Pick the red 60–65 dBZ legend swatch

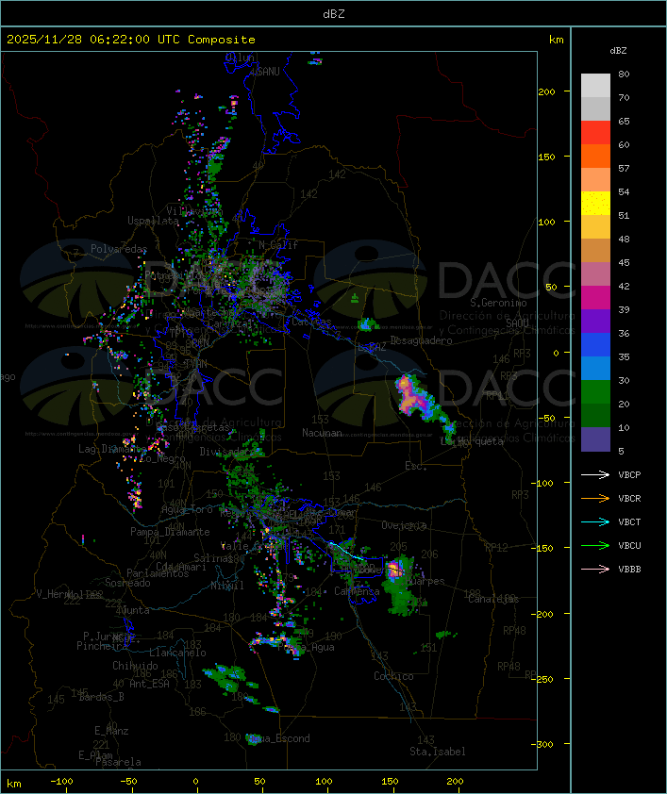(595, 133)
